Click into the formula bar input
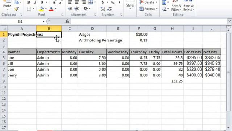This screenshot has width=232, height=131. [149, 21]
